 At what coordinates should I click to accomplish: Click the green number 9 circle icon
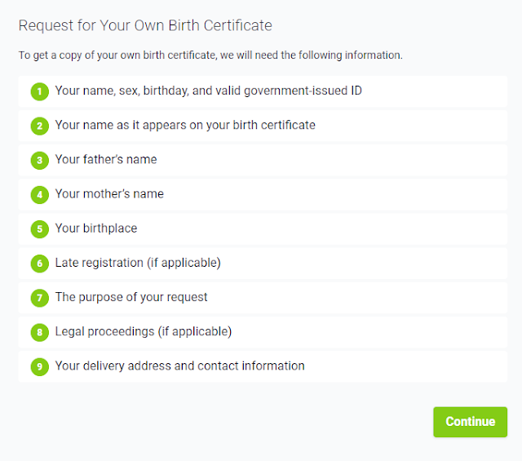coord(39,366)
